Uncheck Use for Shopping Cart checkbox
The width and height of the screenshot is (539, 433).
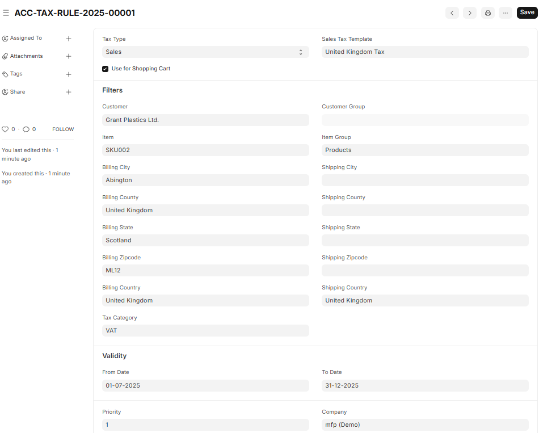click(105, 69)
